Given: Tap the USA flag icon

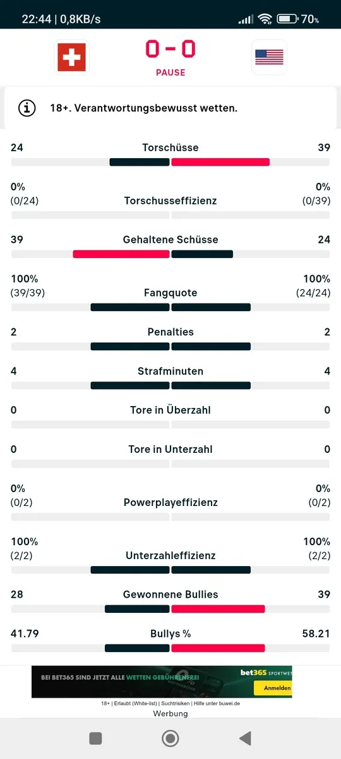Looking at the screenshot, I should point(269,58).
